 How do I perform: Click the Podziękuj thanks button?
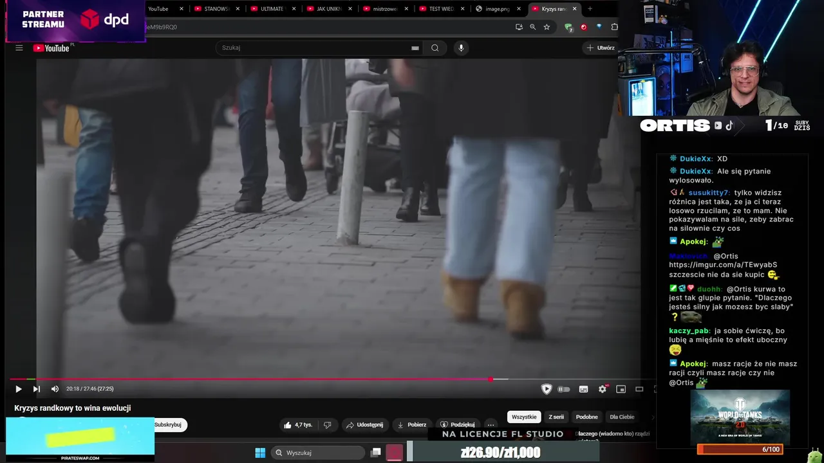pyautogui.click(x=458, y=424)
